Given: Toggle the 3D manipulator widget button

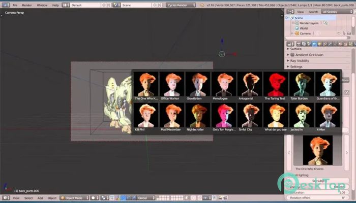Looking at the screenshot, I should pyautogui.click(x=117, y=198).
